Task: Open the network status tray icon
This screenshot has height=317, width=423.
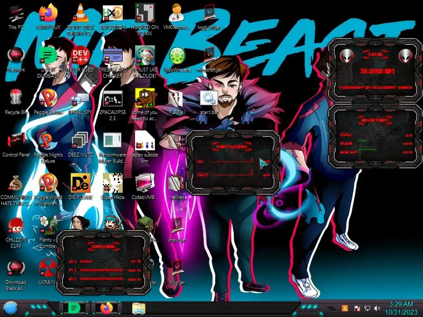Action: pos(367,308)
